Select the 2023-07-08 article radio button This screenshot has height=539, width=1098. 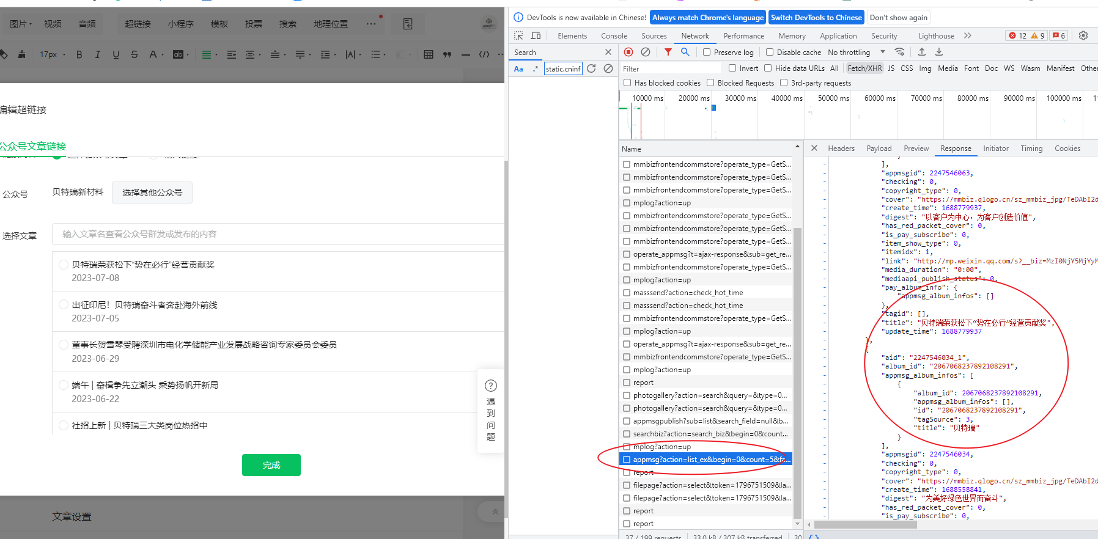(64, 265)
